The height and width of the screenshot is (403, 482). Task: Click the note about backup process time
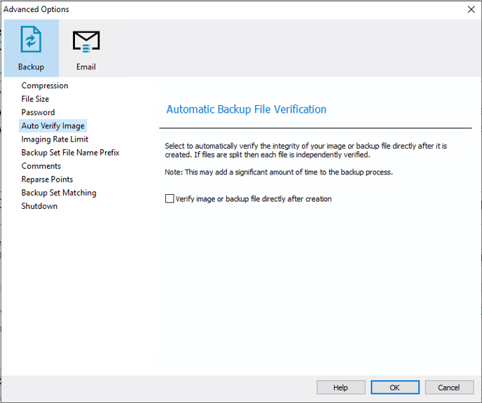click(x=279, y=172)
